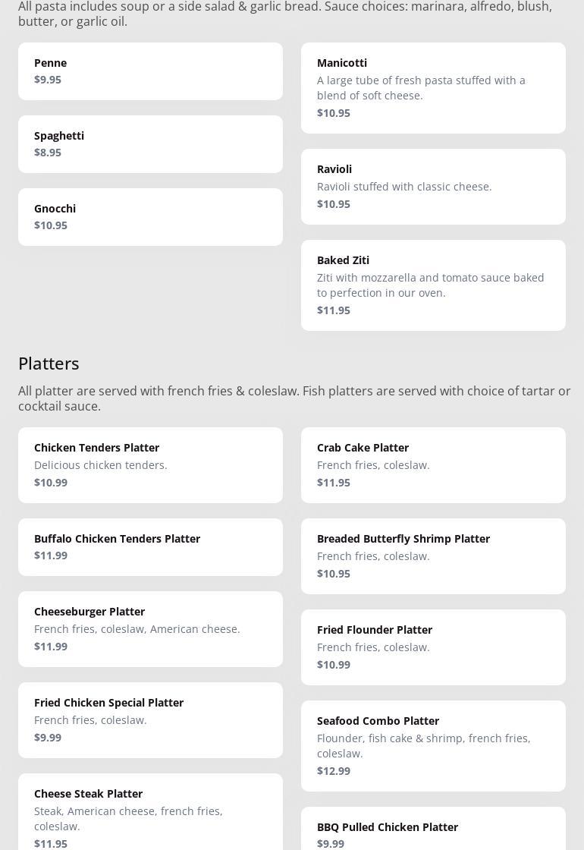The image size is (584, 850).
Task: Select the Manicotti pasta card
Action: (433, 88)
